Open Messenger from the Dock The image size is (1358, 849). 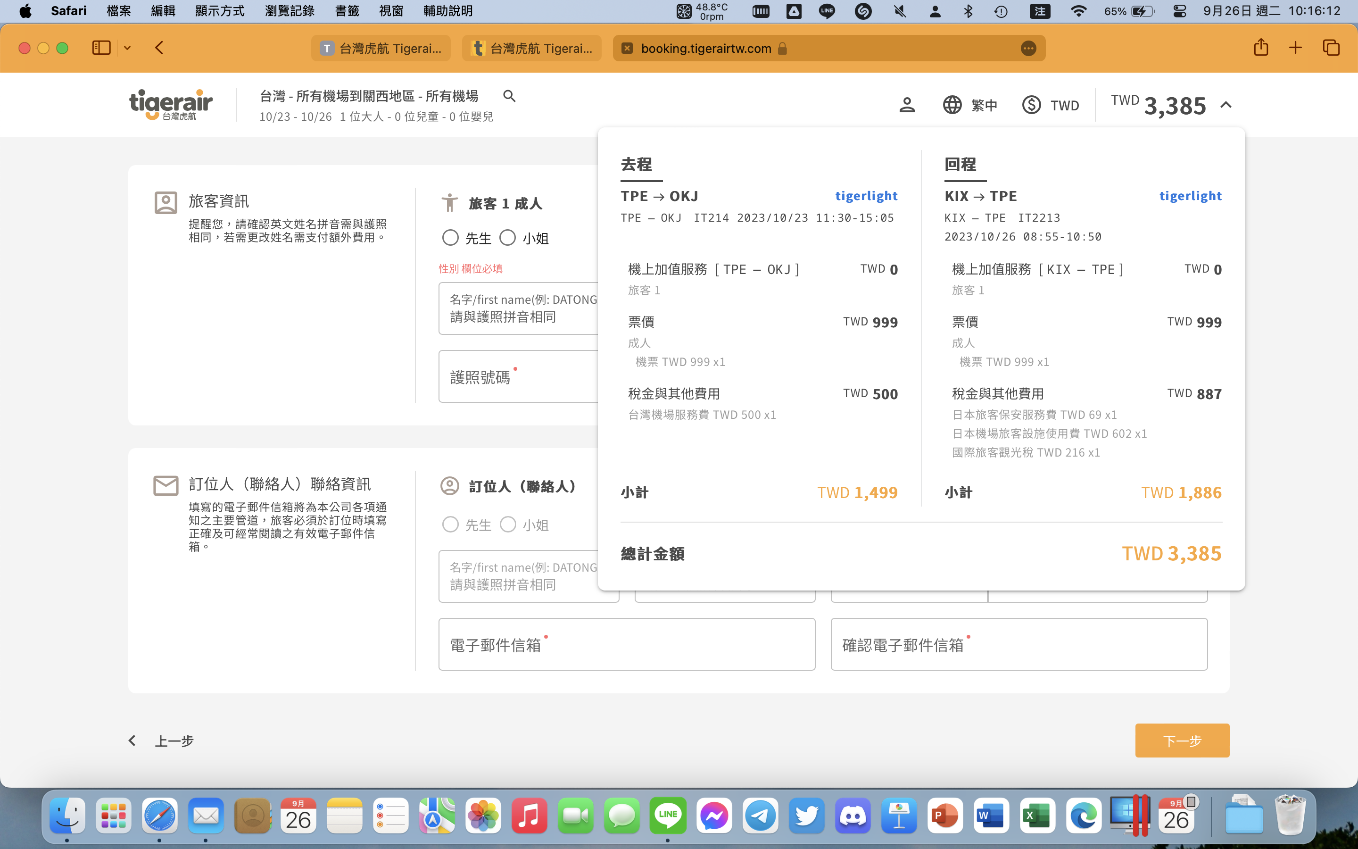point(714,816)
